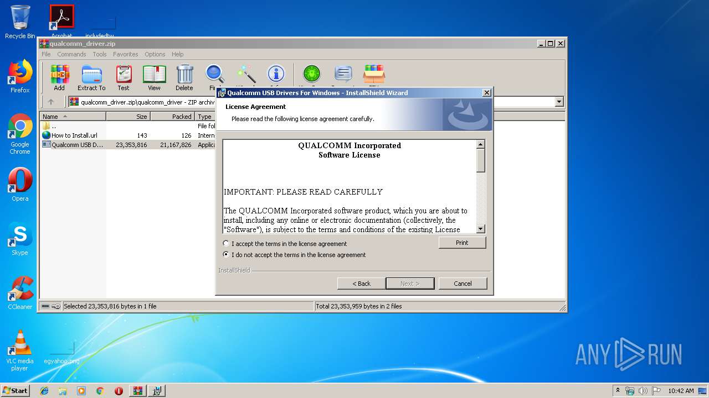Open the Commands menu
709x398 pixels.
71,54
